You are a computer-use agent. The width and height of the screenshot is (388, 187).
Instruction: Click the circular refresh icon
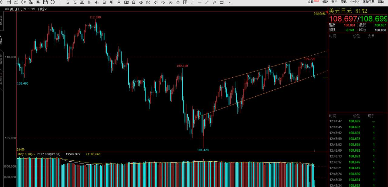[52, 2]
